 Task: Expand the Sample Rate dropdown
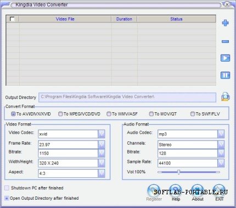tap(221, 163)
